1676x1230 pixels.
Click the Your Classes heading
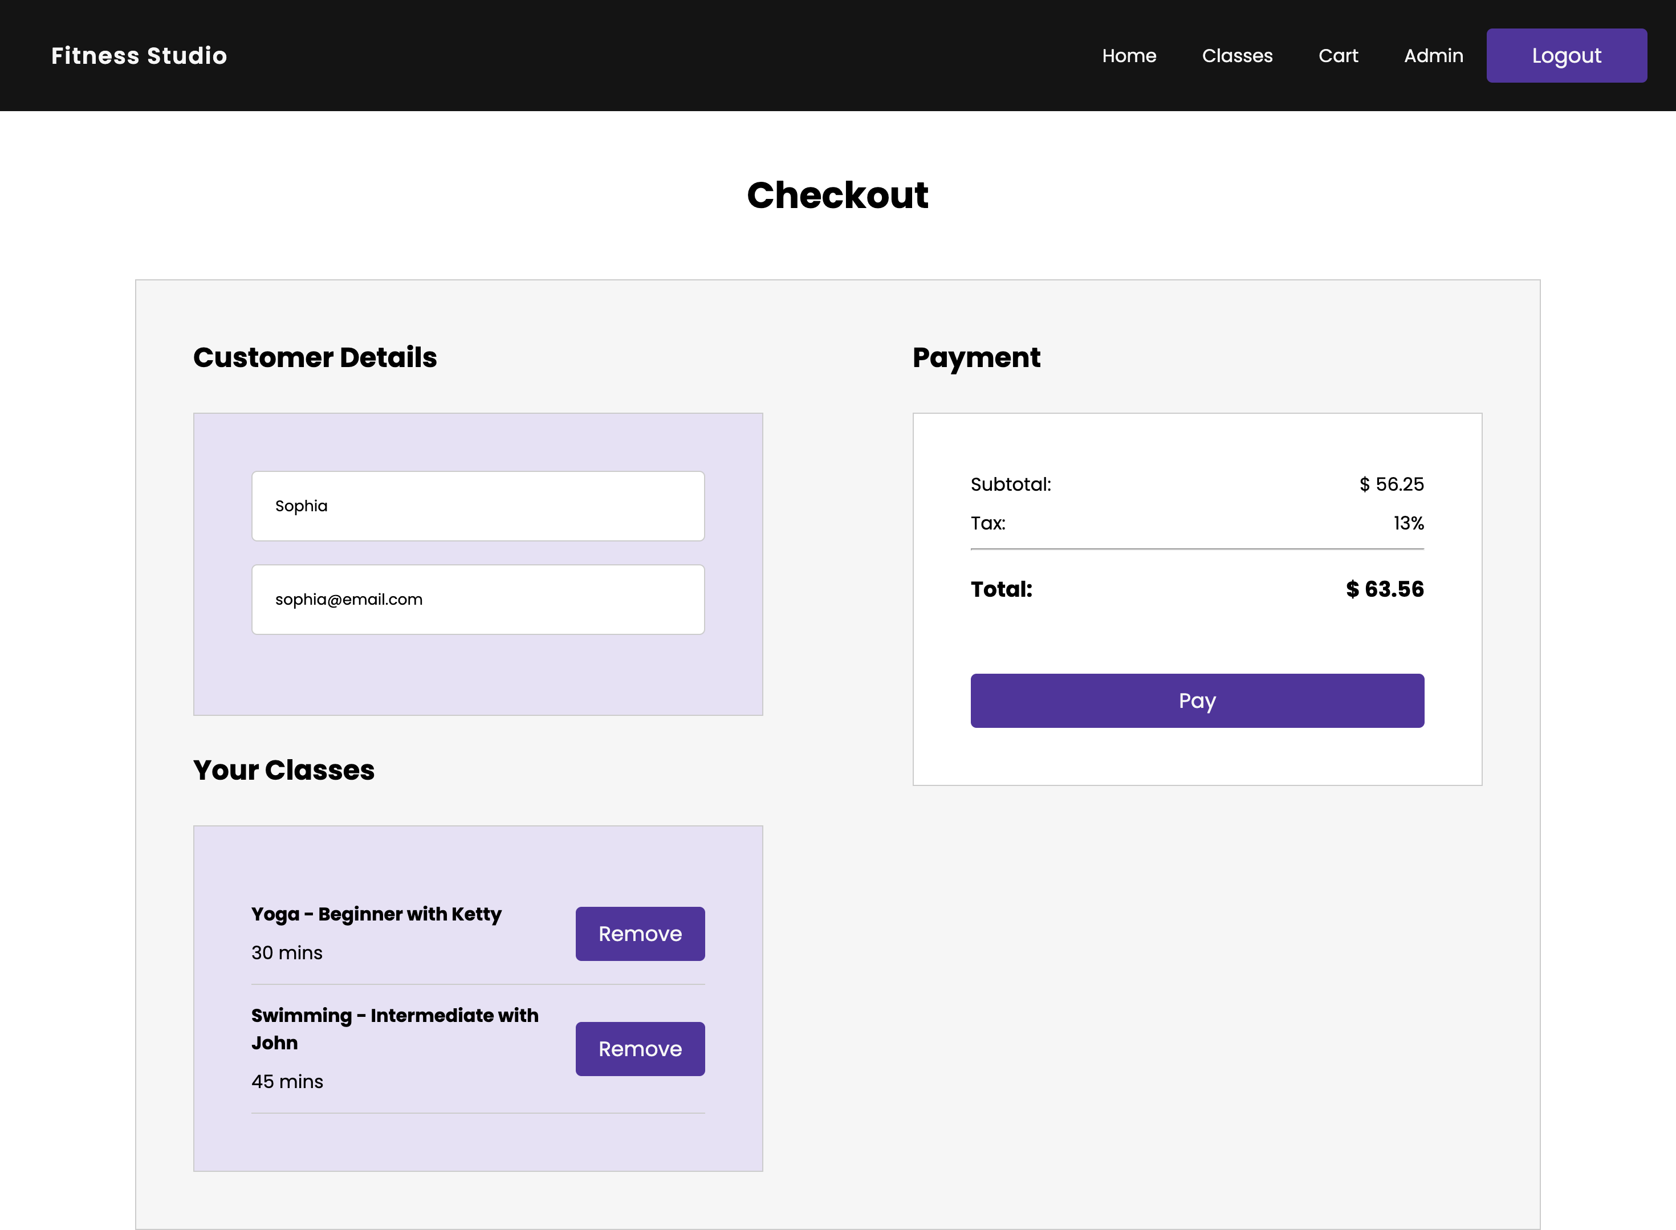tap(284, 770)
